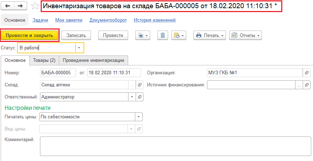Expand the Ответственный dropdown list

132,97
